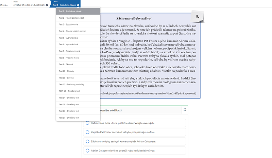272x158 pixels.
Task: Open Test 8 - Prídavné mená
Action: pyautogui.click(x=78, y=58)
